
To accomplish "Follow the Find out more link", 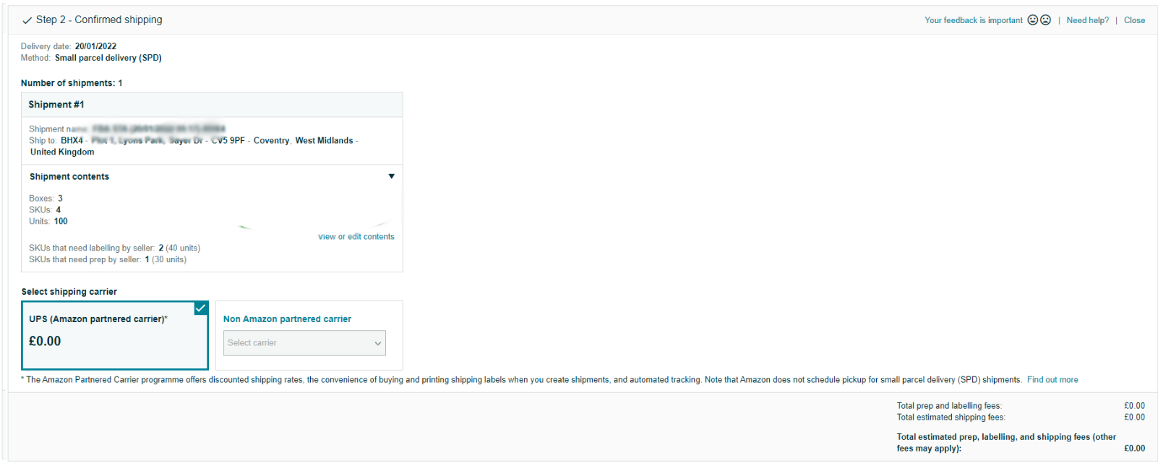I will [x=1052, y=380].
